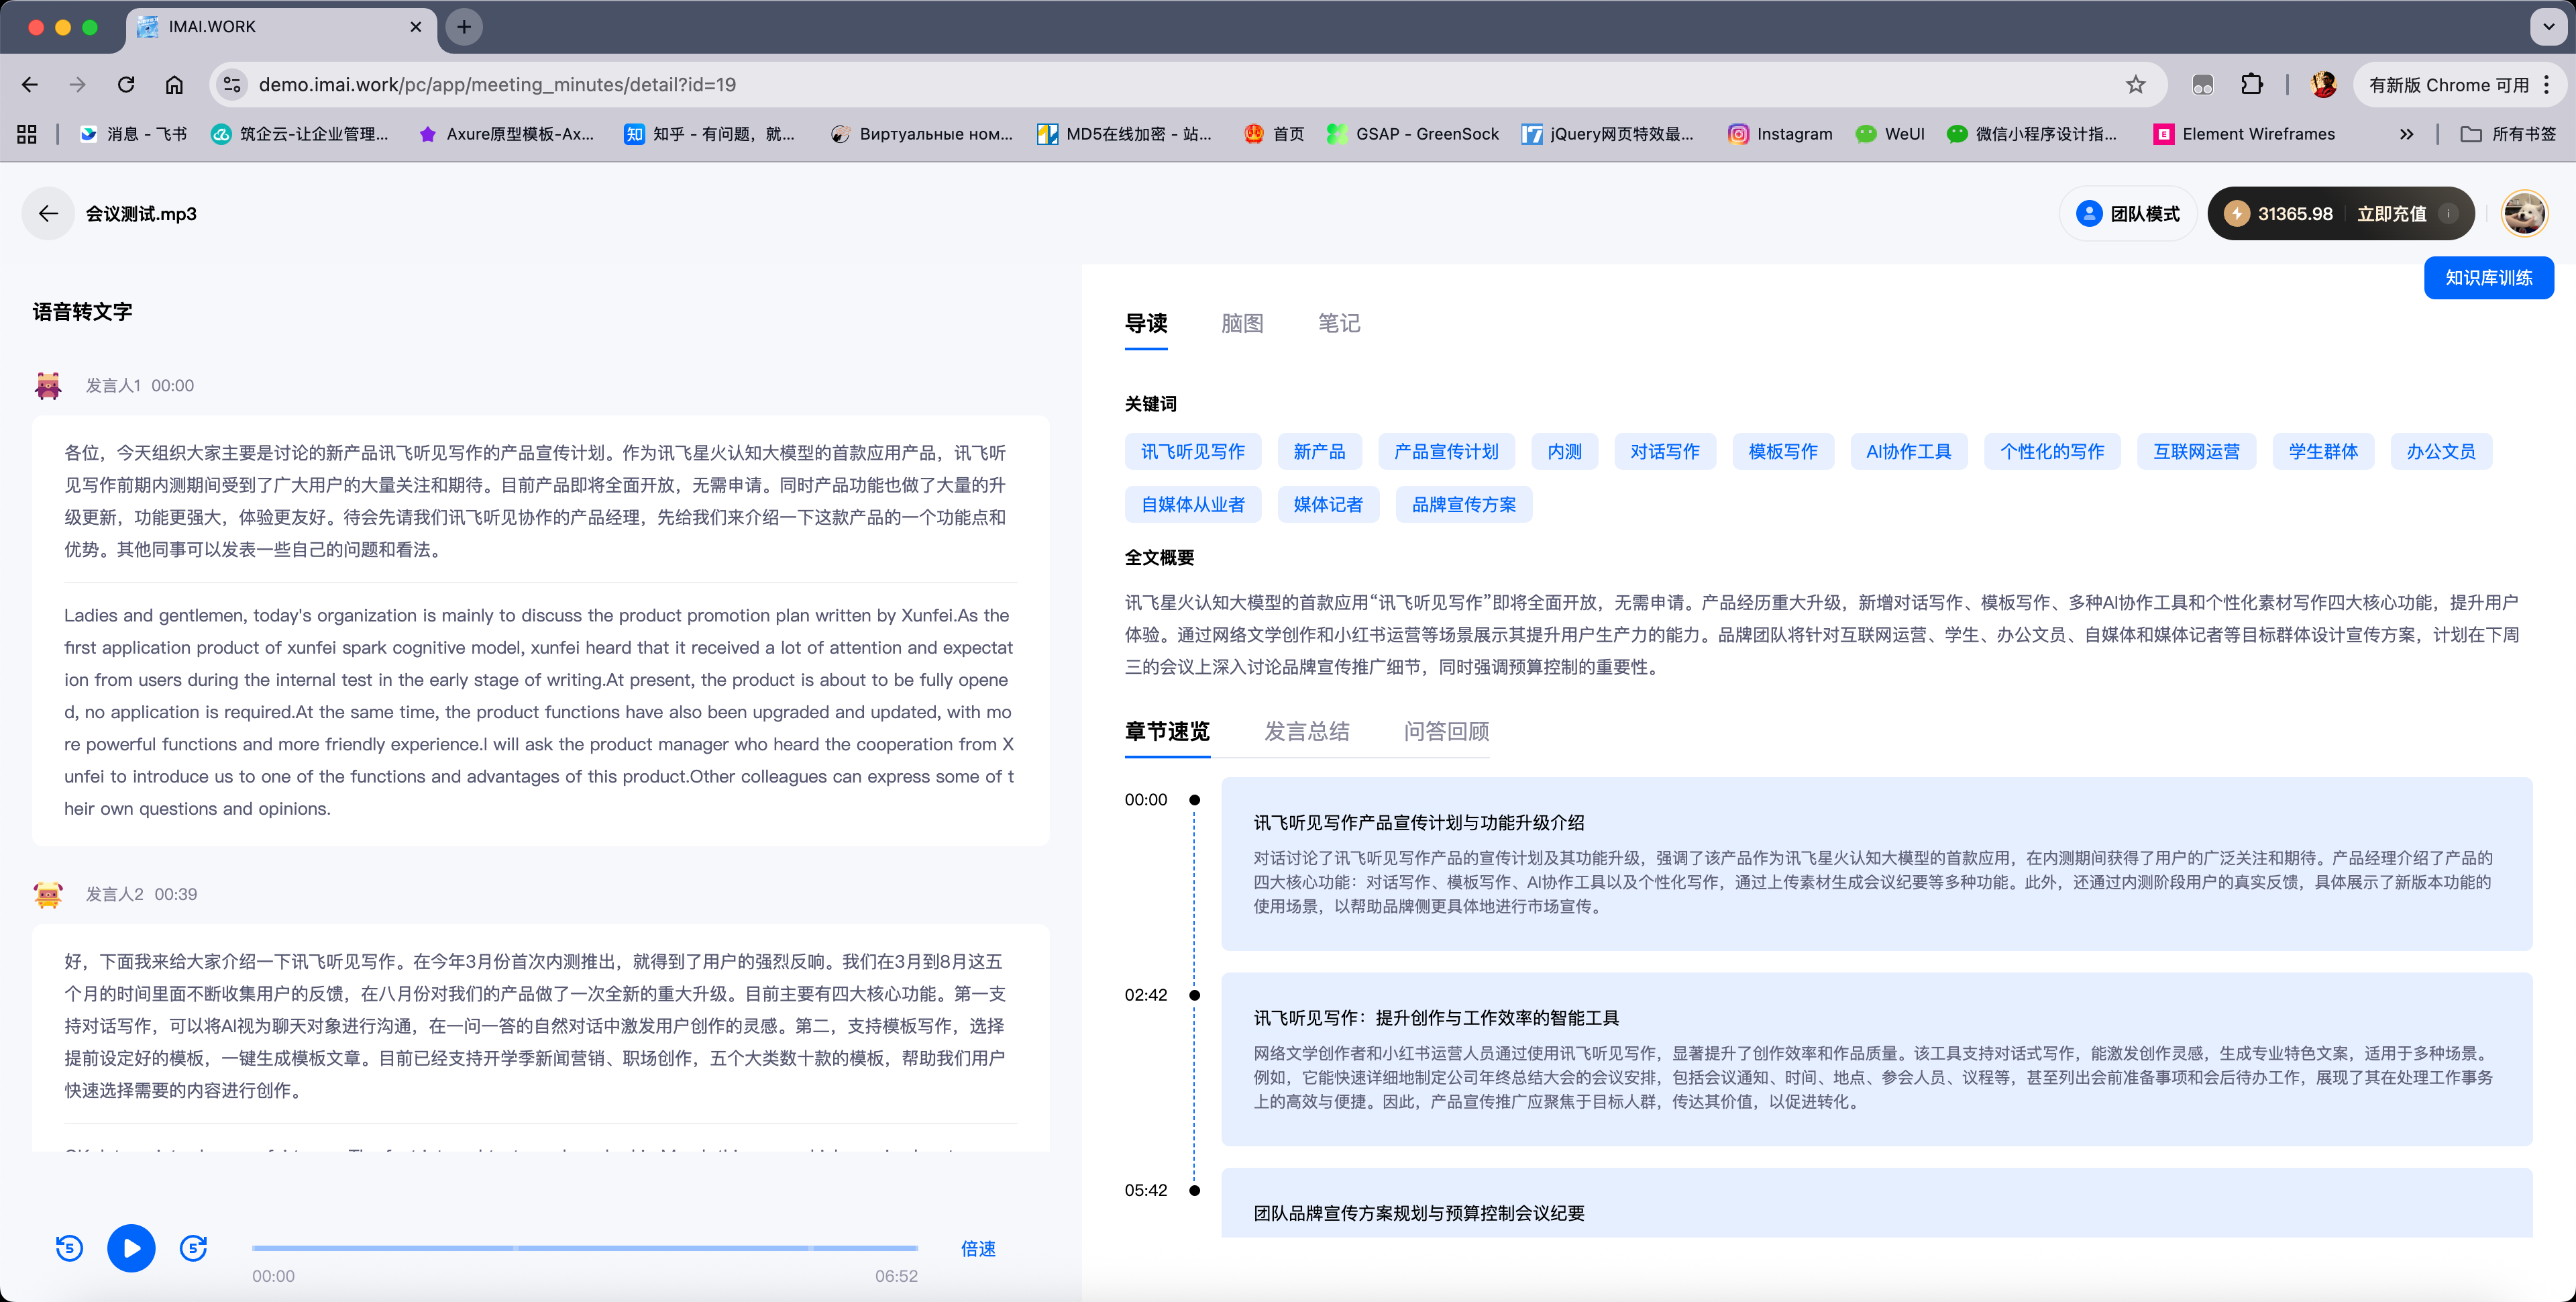The height and width of the screenshot is (1302, 2576).
Task: Expand the bookmarks overflow chevron
Action: [2408, 133]
